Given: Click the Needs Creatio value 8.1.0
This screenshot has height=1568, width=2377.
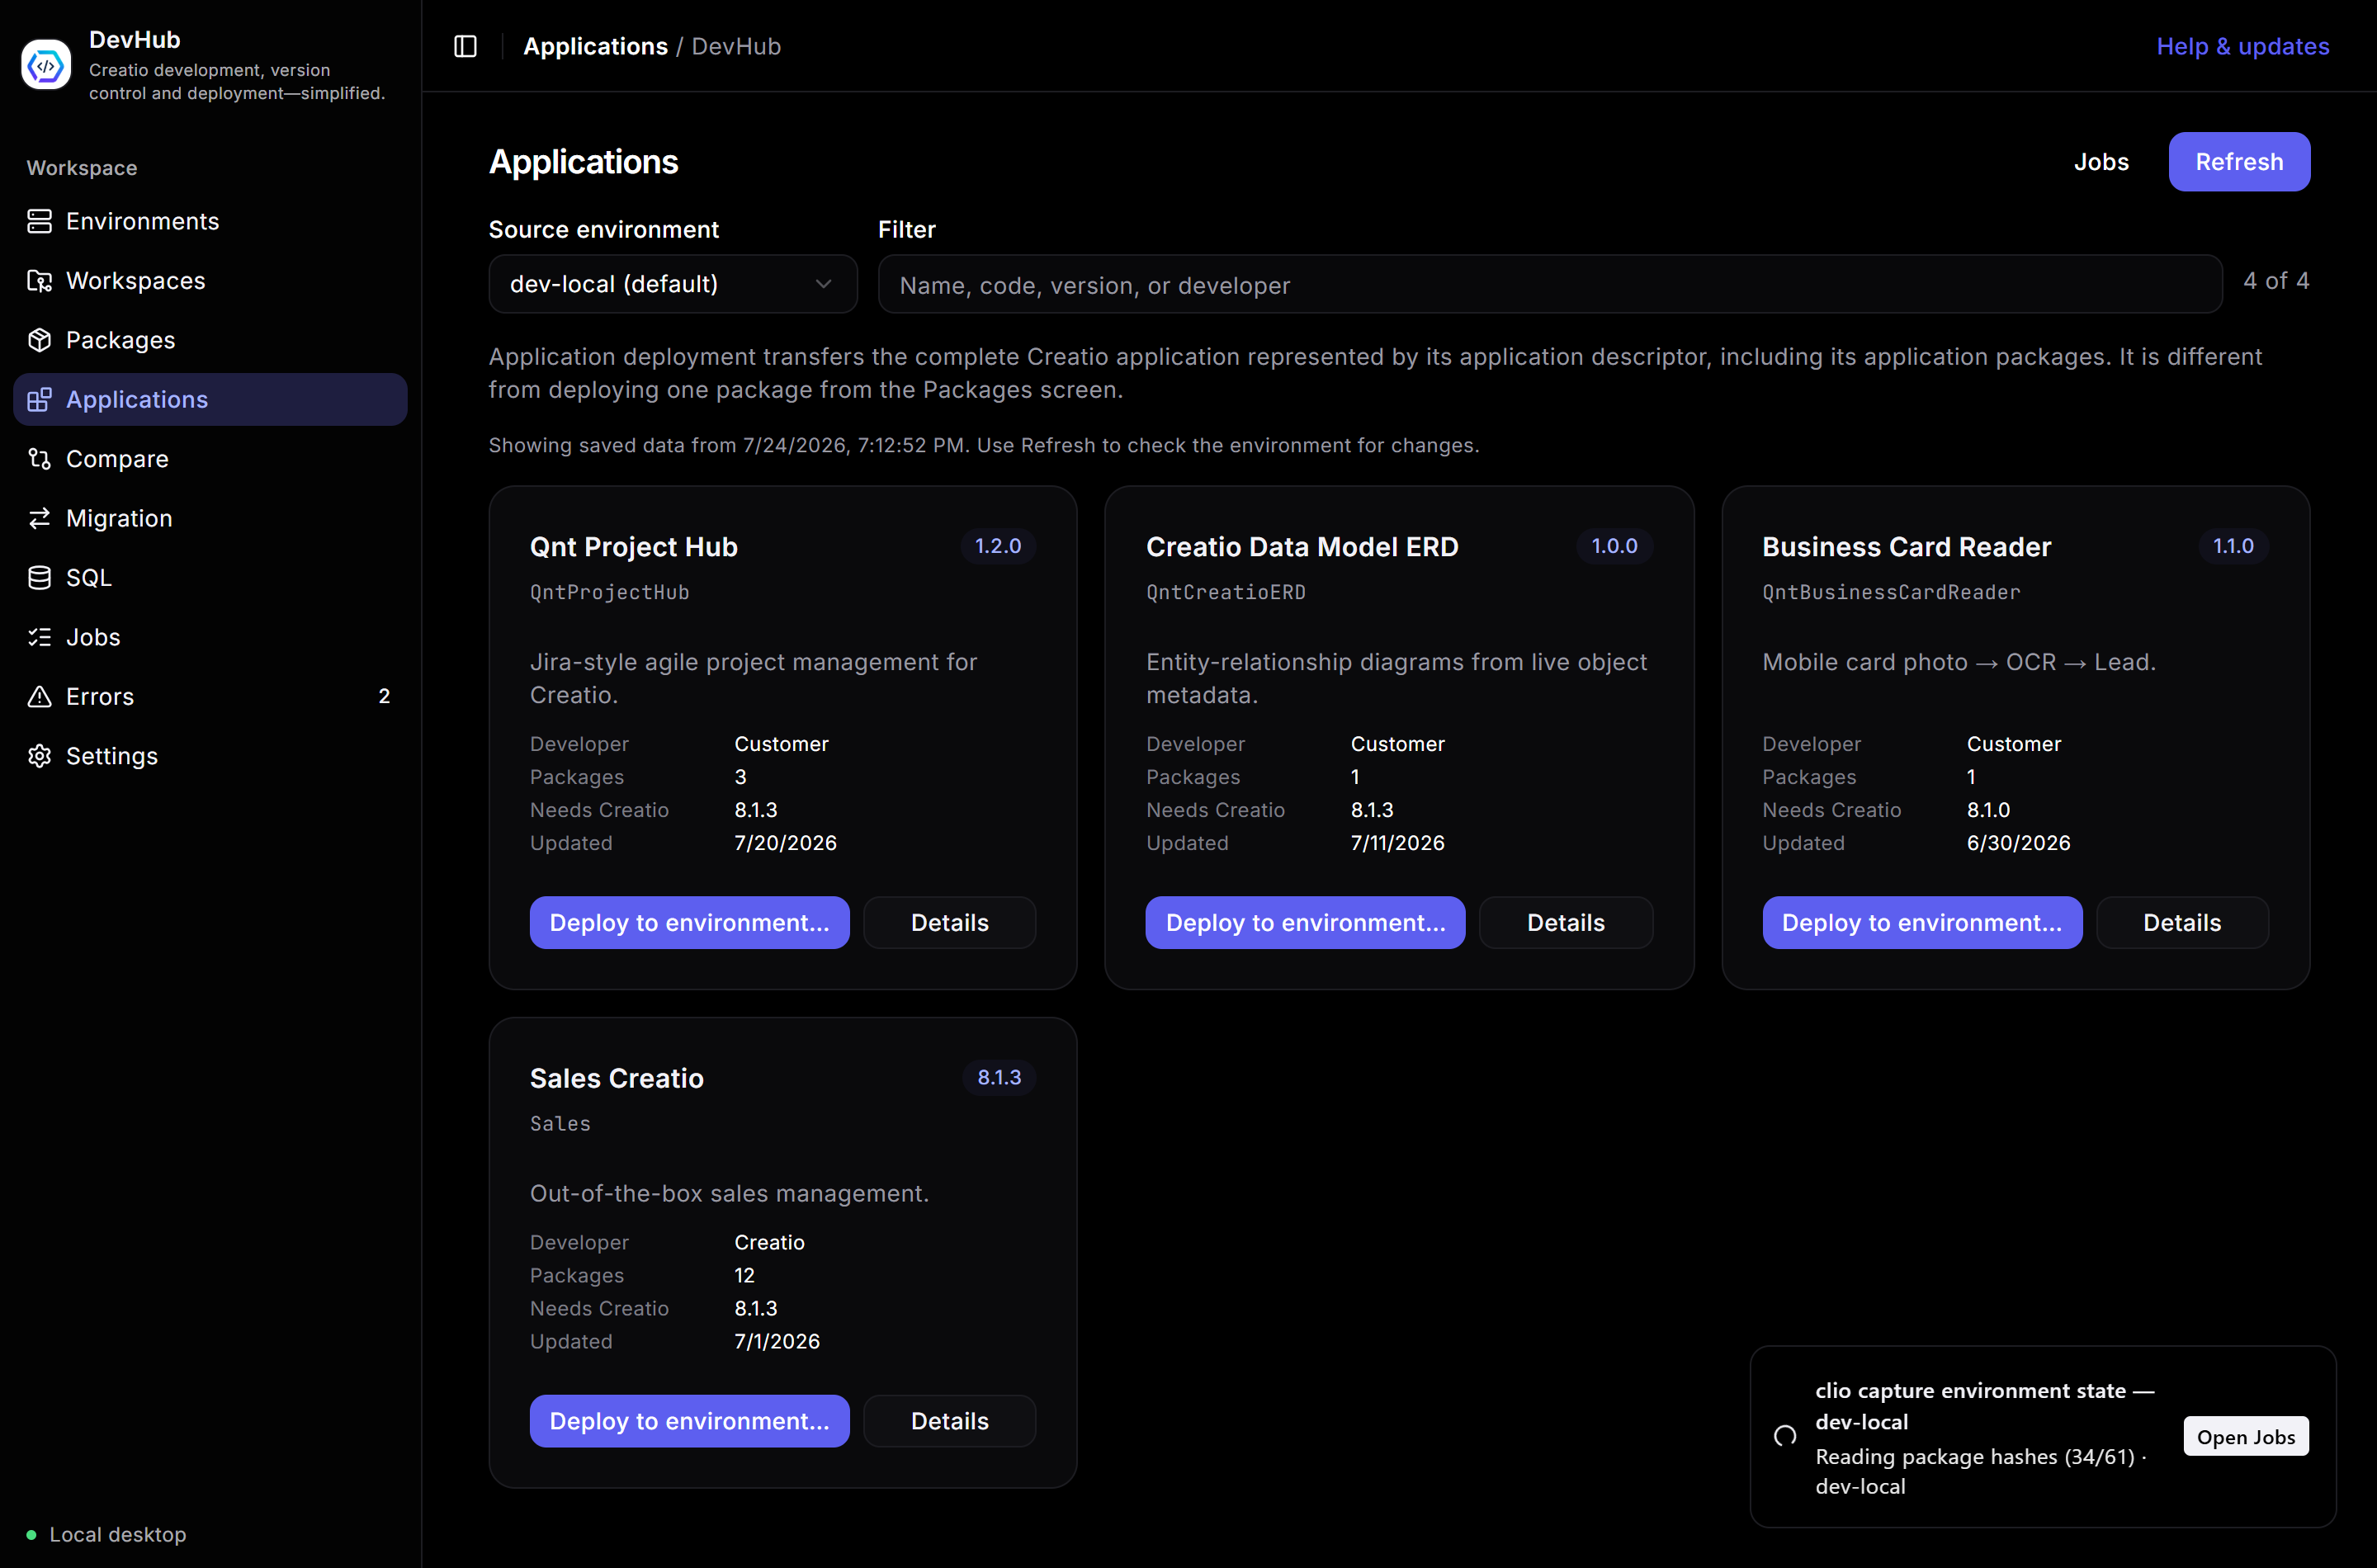Looking at the screenshot, I should [1988, 810].
